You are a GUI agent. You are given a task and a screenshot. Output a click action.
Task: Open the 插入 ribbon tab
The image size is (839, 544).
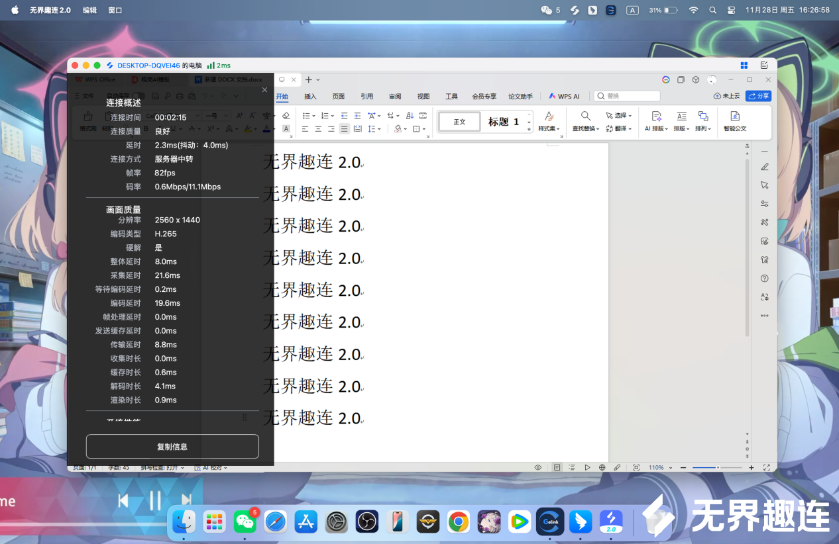(x=310, y=97)
